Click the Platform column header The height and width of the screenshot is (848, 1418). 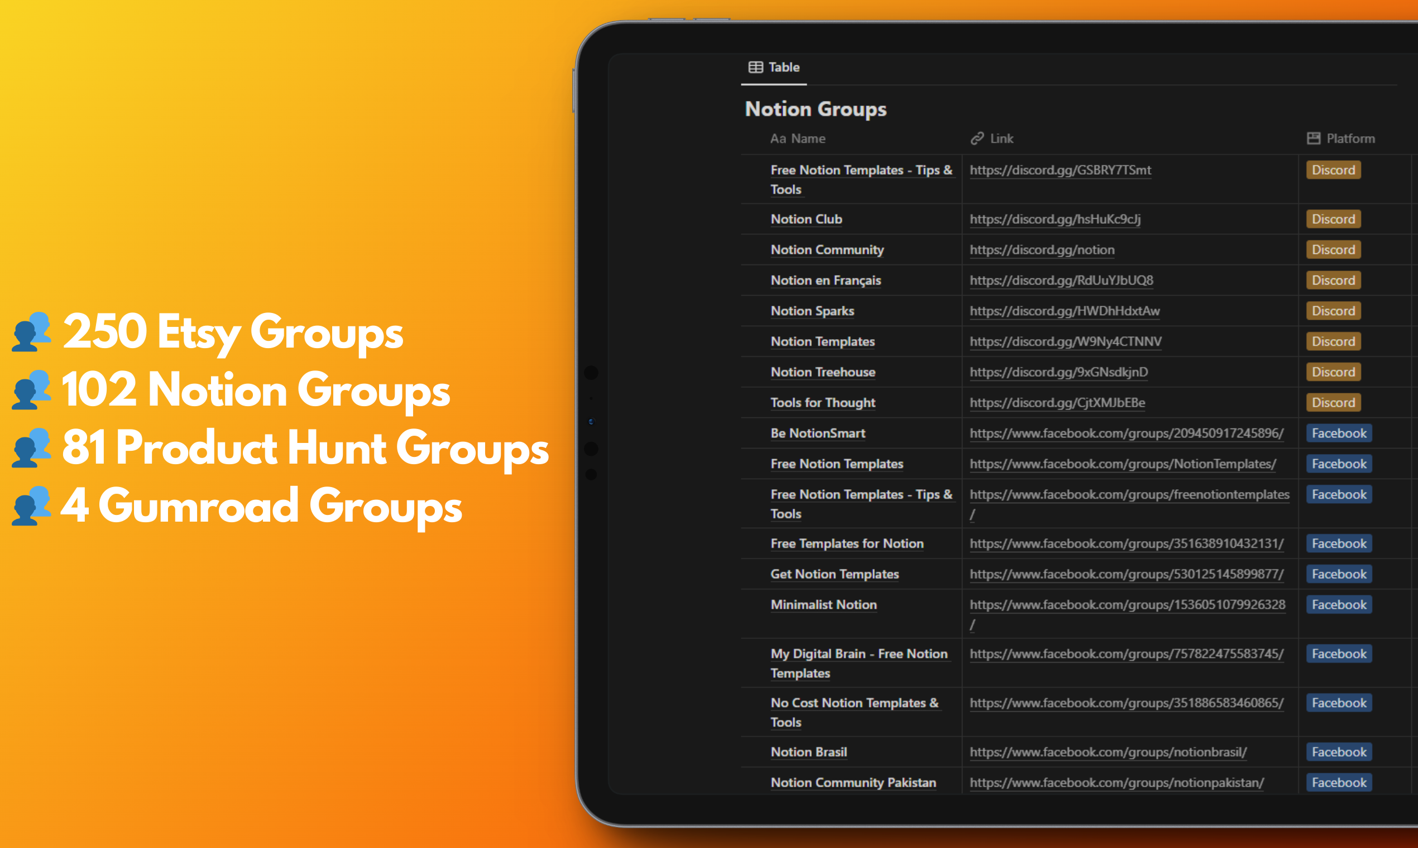point(1341,138)
